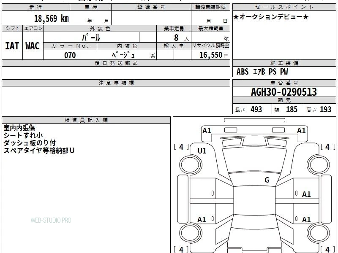Click the 注意事項欄 header
The height and width of the screenshot is (253, 338).
[x=116, y=83]
